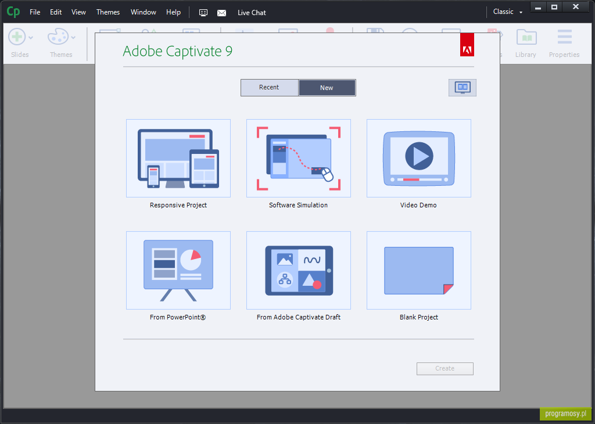Maximize the Captivate window
Viewport: 595px width, 424px height.
tap(554, 7)
